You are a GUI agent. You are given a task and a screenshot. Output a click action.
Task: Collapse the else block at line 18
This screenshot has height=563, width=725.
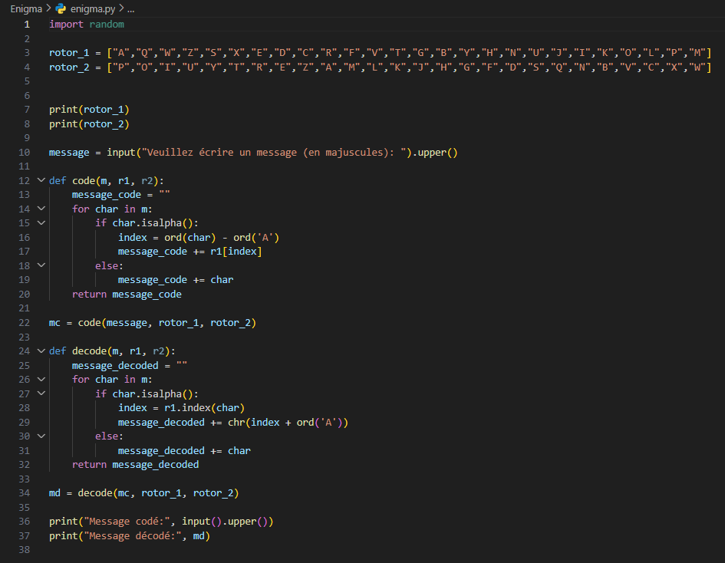(x=41, y=265)
